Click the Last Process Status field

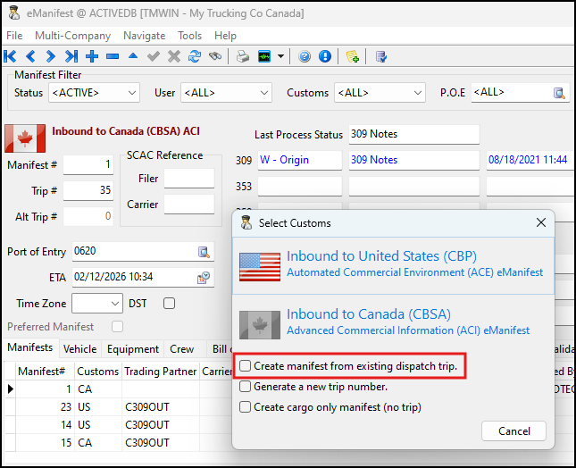pos(414,135)
